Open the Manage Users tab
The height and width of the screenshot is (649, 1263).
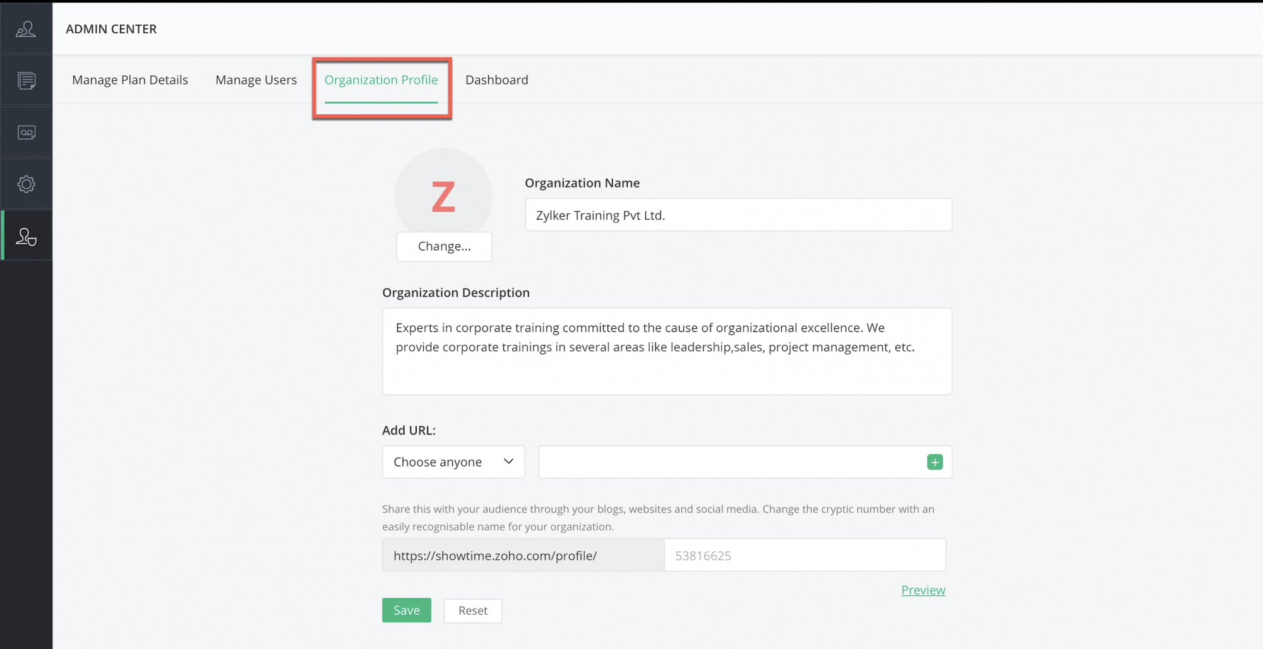pyautogui.click(x=256, y=80)
